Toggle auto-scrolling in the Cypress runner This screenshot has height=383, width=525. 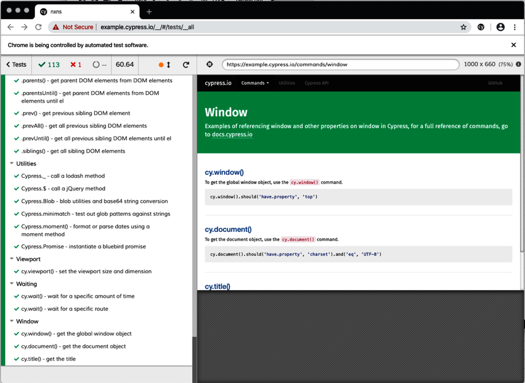[164, 65]
